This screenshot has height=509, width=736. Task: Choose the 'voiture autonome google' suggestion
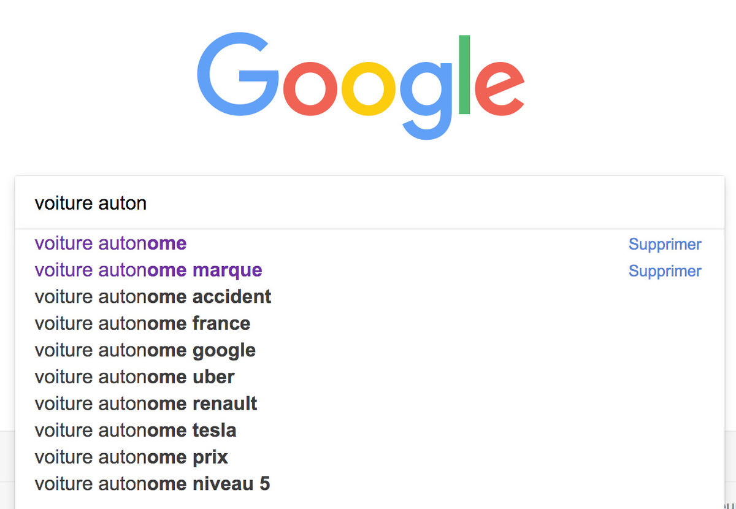coord(145,351)
